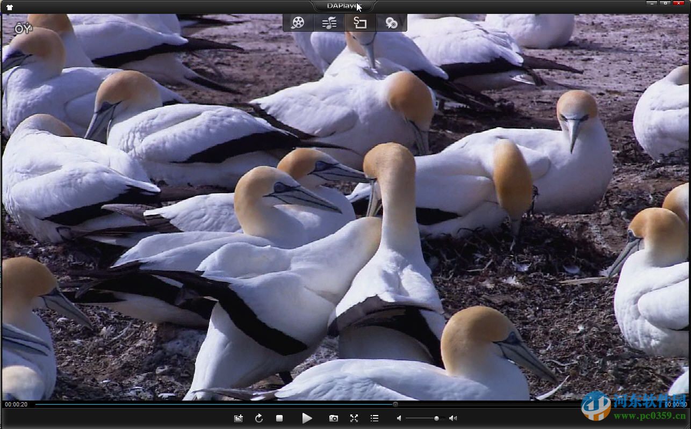Open the video track film reel icon

pos(298,23)
